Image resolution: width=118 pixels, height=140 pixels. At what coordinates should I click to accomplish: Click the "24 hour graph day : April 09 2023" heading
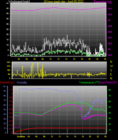coord(64,2)
